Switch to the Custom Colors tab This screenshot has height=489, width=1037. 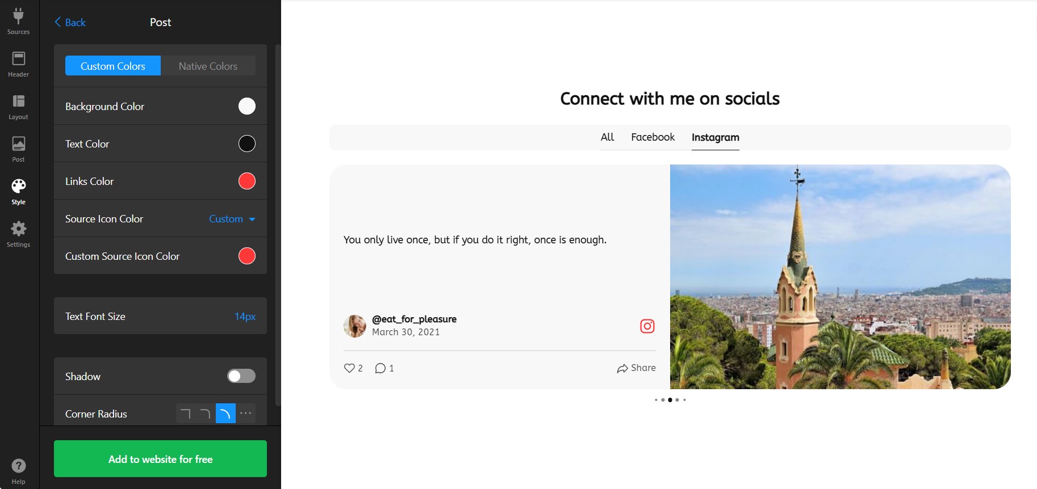click(113, 66)
